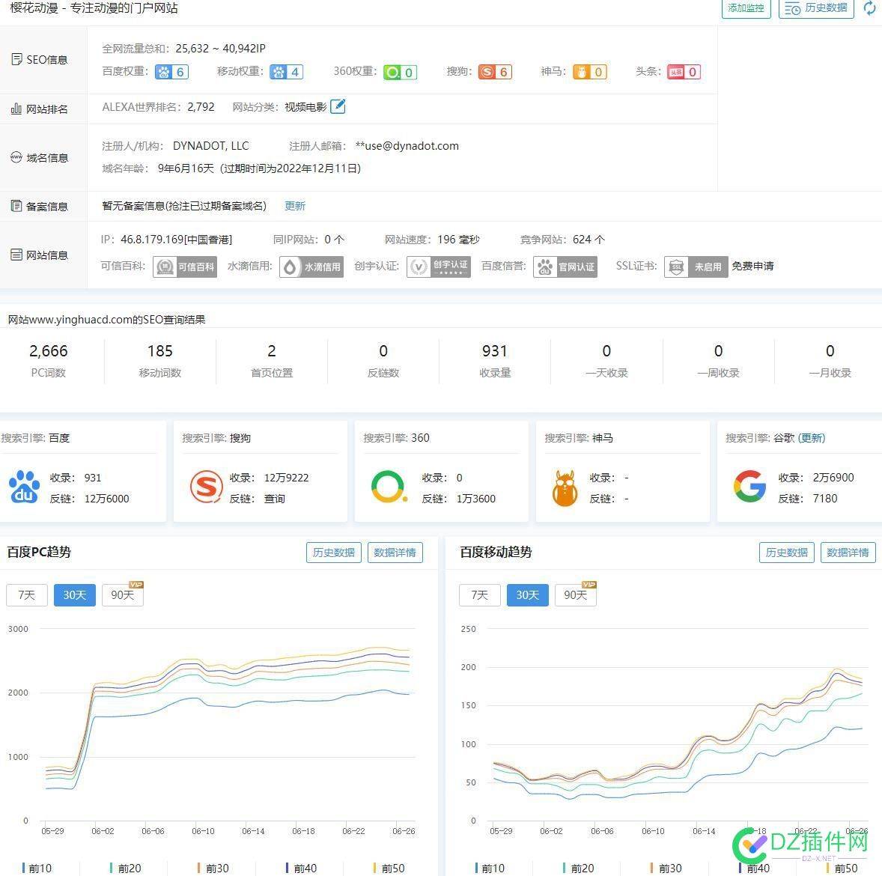Toggle 前30 series in mobile chart legend
The width and height of the screenshot is (882, 876).
(x=666, y=868)
